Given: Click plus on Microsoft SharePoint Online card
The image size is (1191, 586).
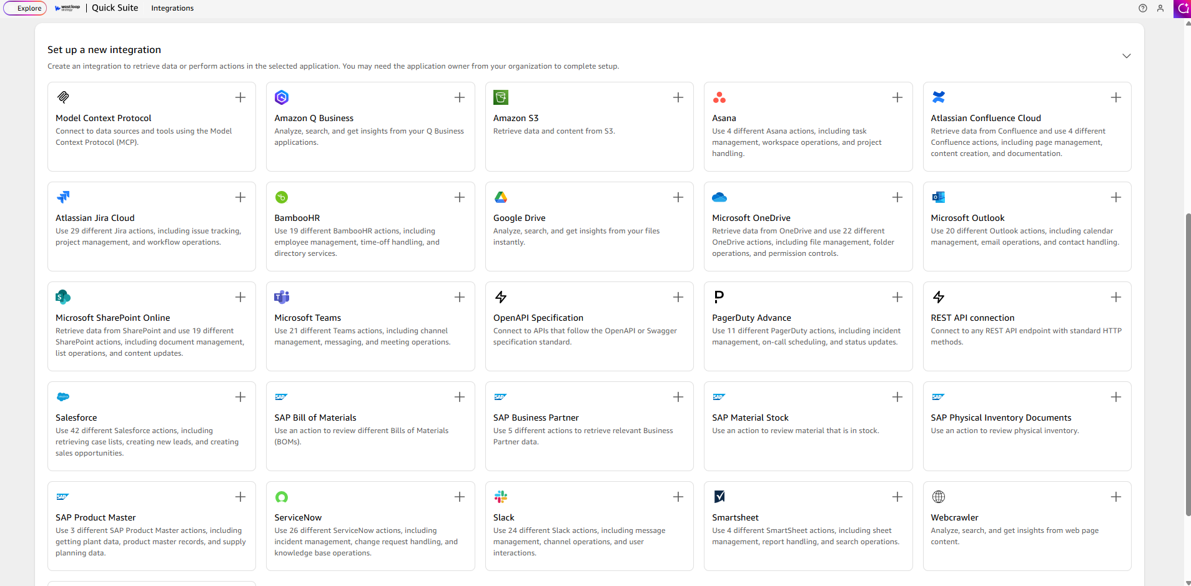Looking at the screenshot, I should (x=240, y=297).
